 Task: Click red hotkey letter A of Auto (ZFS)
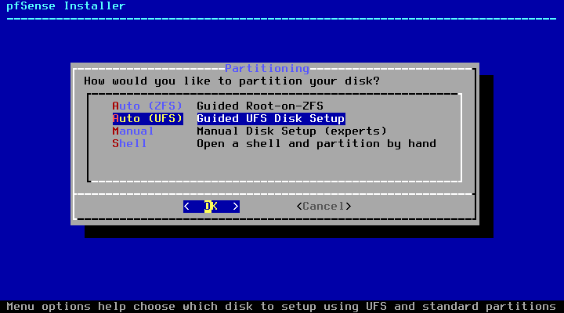click(116, 106)
